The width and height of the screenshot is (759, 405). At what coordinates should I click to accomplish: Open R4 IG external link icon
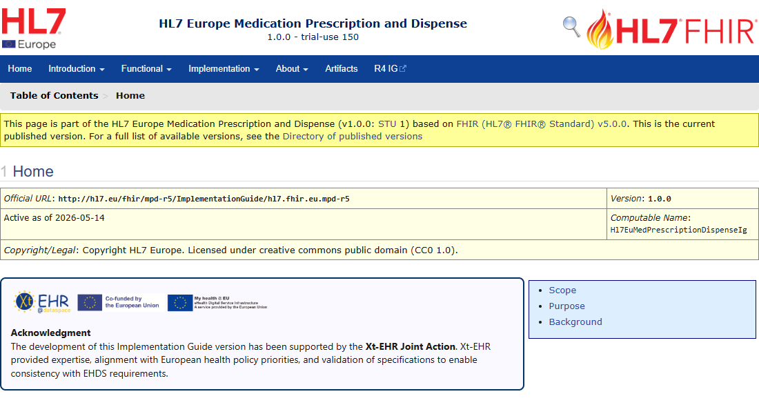click(x=403, y=69)
